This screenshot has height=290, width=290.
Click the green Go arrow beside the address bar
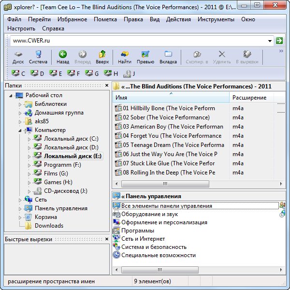(x=279, y=41)
